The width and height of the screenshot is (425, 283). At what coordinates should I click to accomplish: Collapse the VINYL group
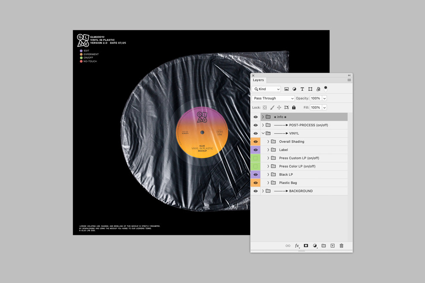coord(263,133)
